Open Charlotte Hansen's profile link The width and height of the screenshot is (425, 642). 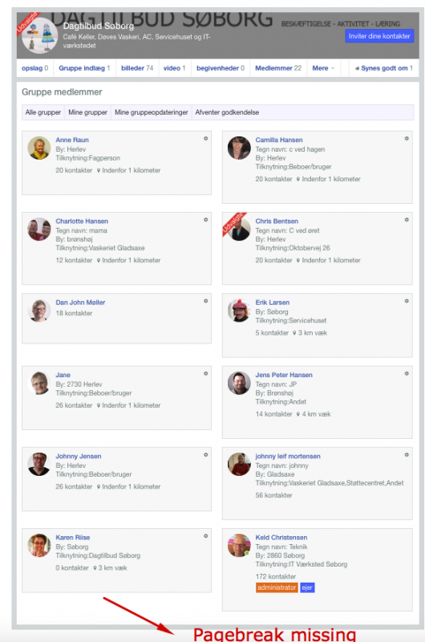[82, 221]
